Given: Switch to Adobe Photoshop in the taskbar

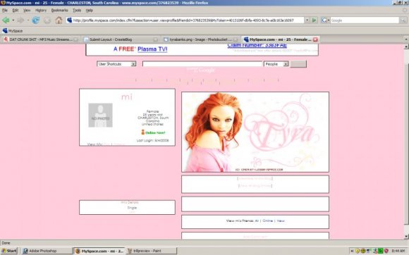Looking at the screenshot, I should click(x=47, y=251).
